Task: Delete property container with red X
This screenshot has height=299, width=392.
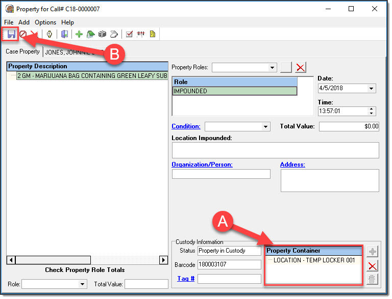Action: (373, 265)
